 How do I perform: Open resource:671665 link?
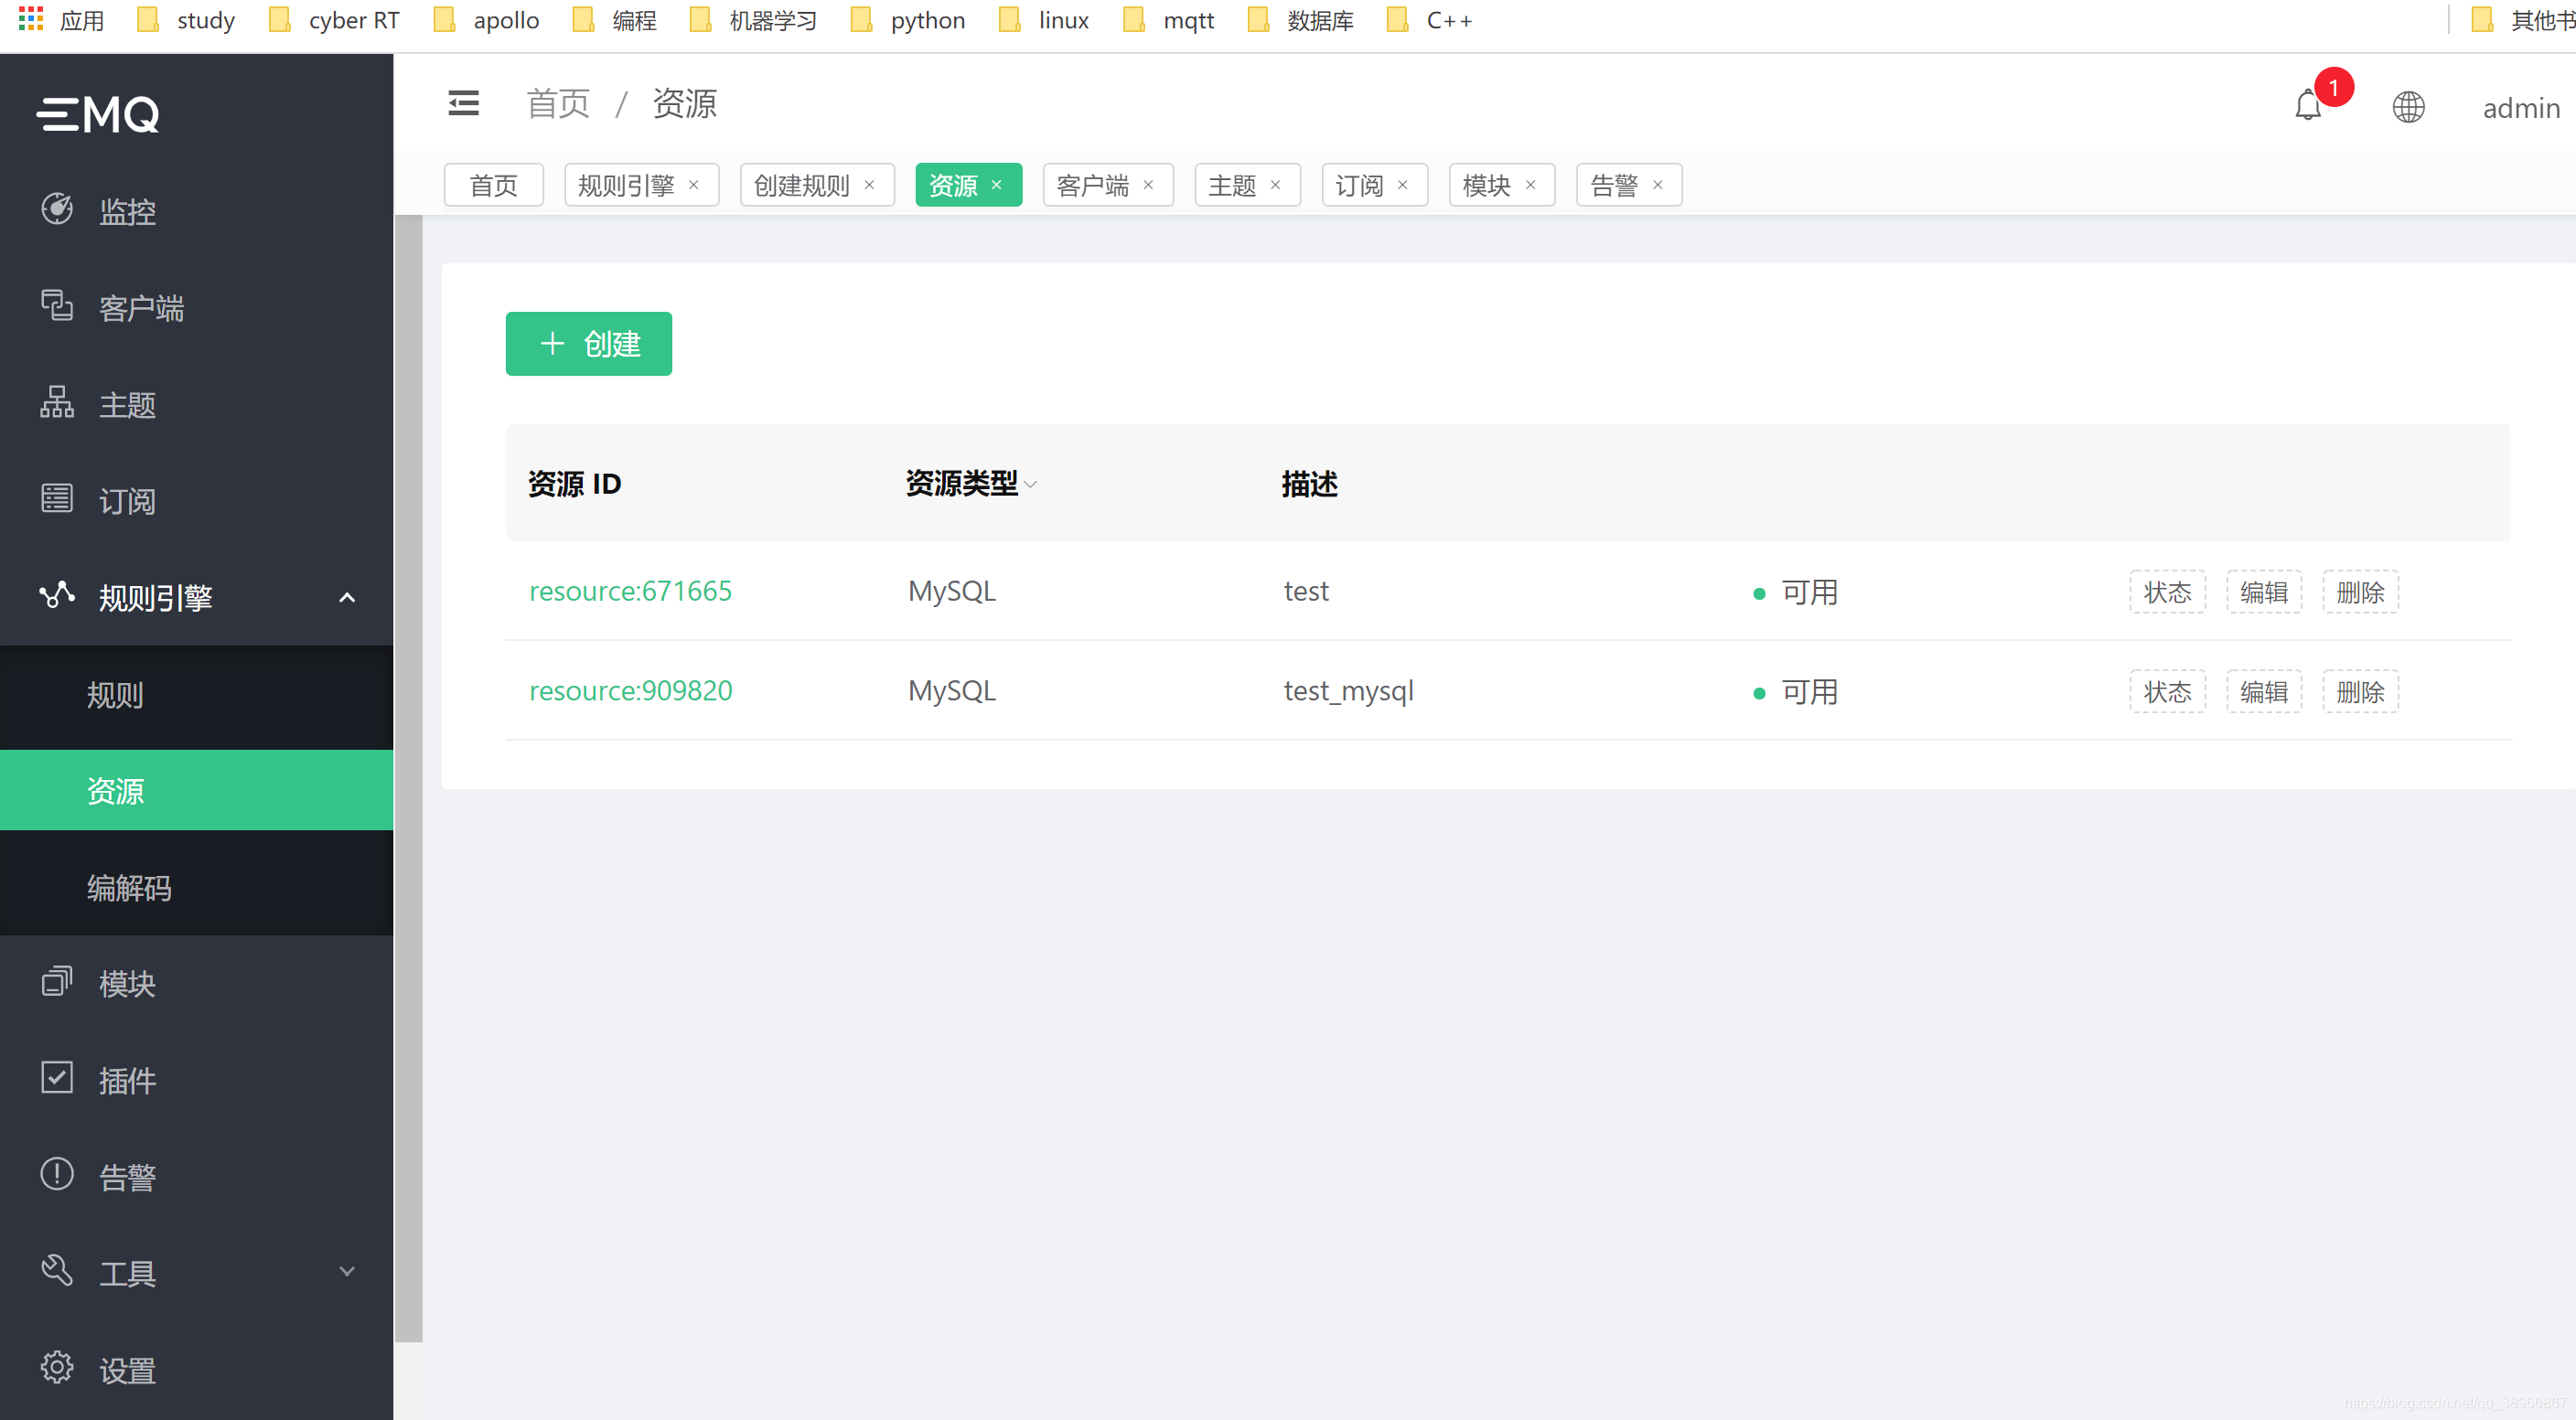pos(630,592)
